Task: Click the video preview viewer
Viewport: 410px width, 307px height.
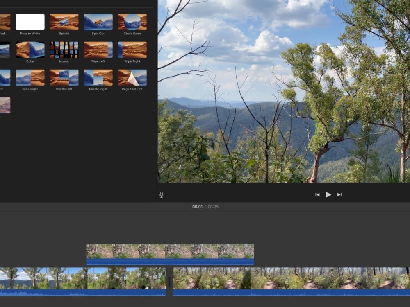Action: [284, 91]
